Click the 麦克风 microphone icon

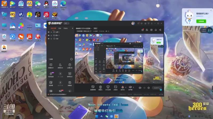[122, 87]
